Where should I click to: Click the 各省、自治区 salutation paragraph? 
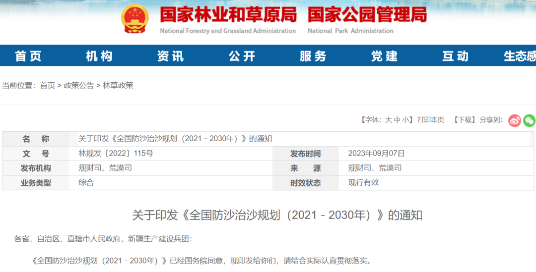pyautogui.click(x=103, y=239)
